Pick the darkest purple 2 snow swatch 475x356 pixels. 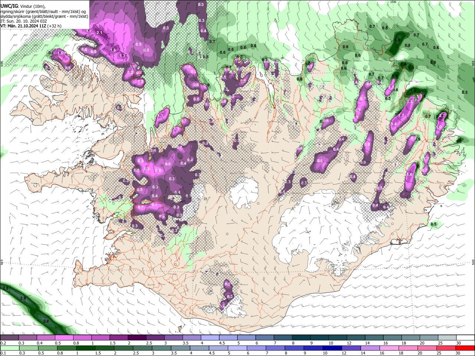(x=137, y=338)
